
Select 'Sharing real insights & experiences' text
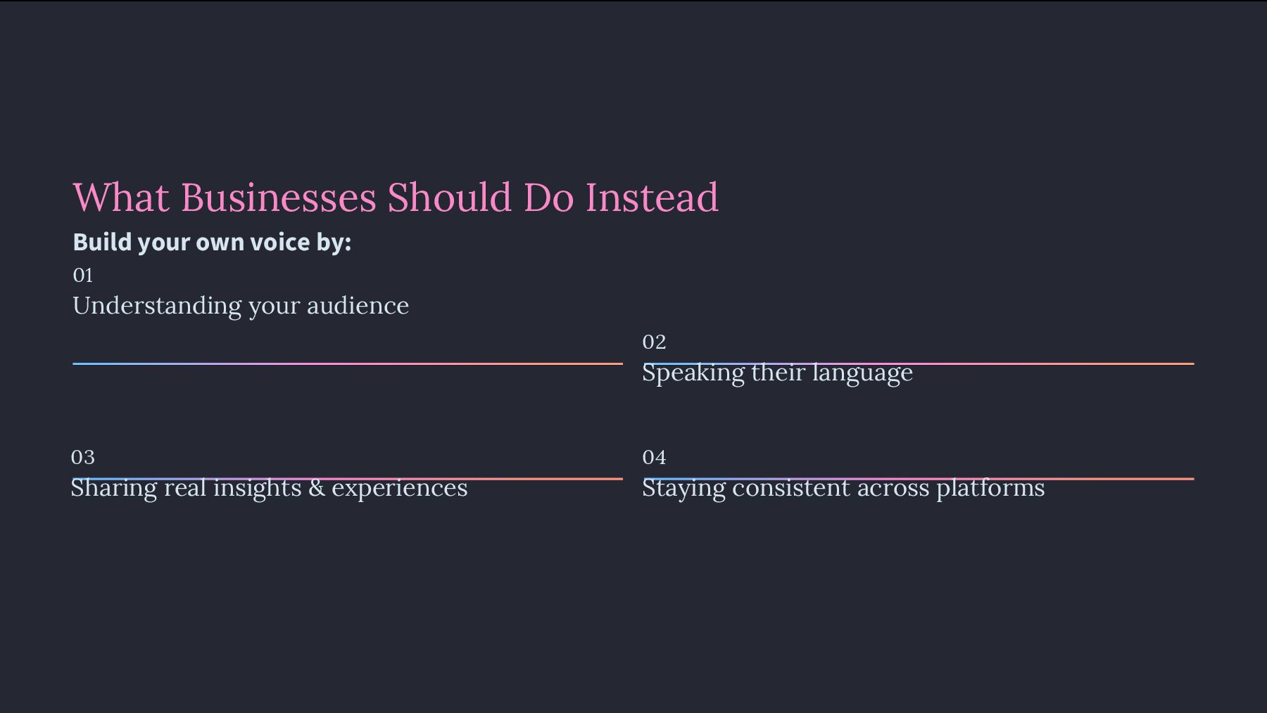(269, 489)
